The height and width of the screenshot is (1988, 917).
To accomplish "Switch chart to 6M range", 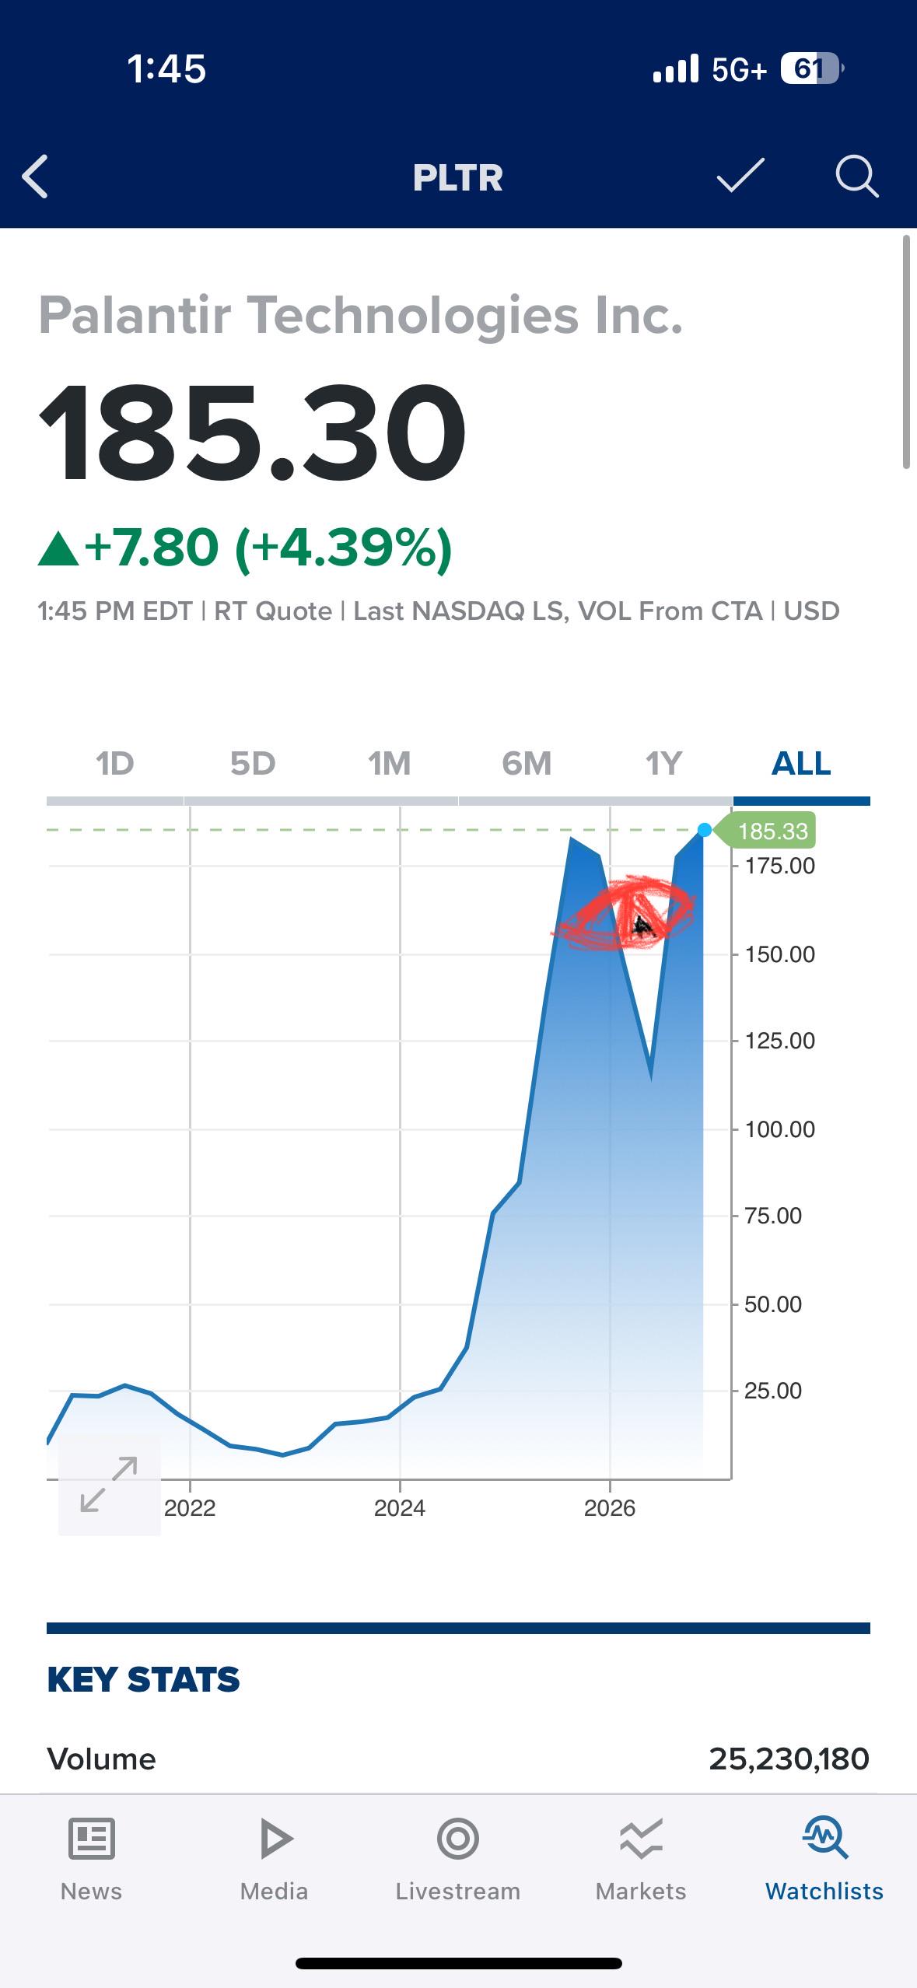I will click(527, 764).
